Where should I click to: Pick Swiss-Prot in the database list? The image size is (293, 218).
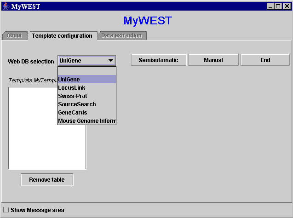click(x=87, y=96)
